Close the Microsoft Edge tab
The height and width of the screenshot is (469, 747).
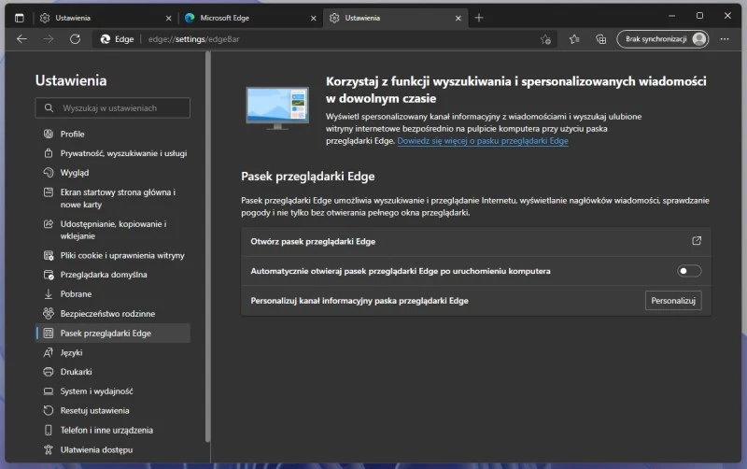pos(313,17)
